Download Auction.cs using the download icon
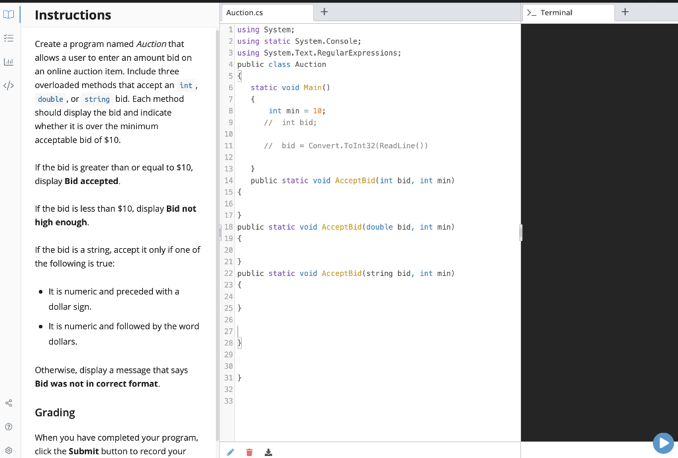678x458 pixels. (268, 452)
